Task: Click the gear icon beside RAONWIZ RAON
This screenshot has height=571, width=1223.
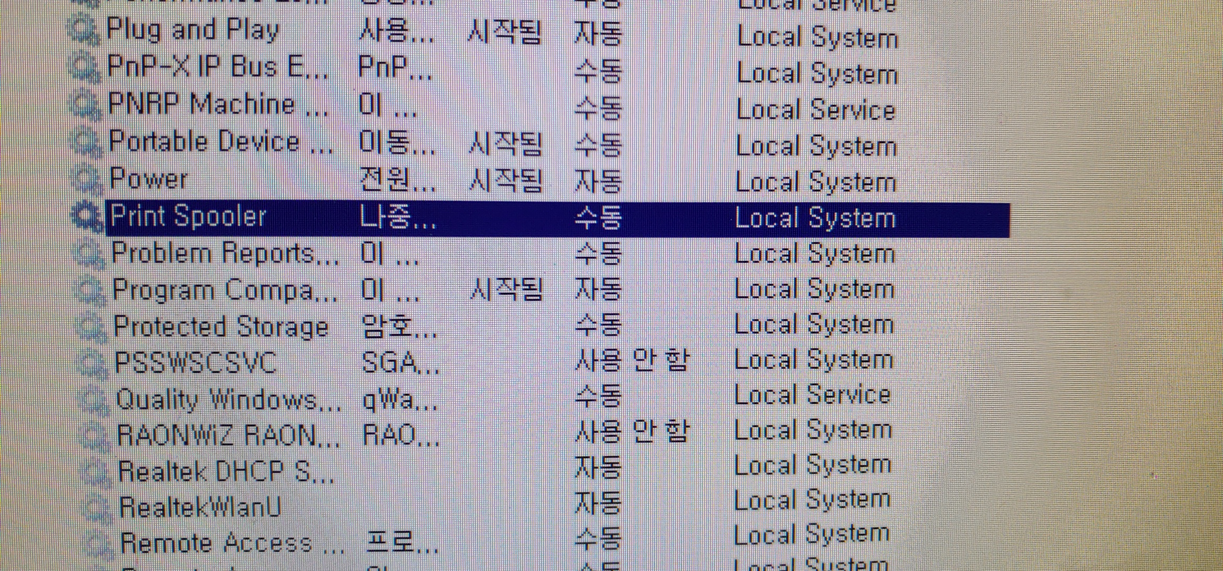Action: [95, 435]
